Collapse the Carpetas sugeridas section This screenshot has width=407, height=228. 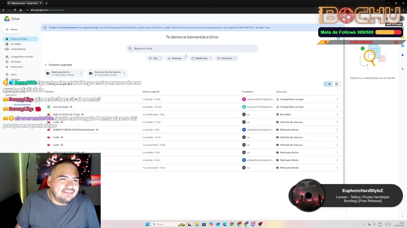[46, 65]
